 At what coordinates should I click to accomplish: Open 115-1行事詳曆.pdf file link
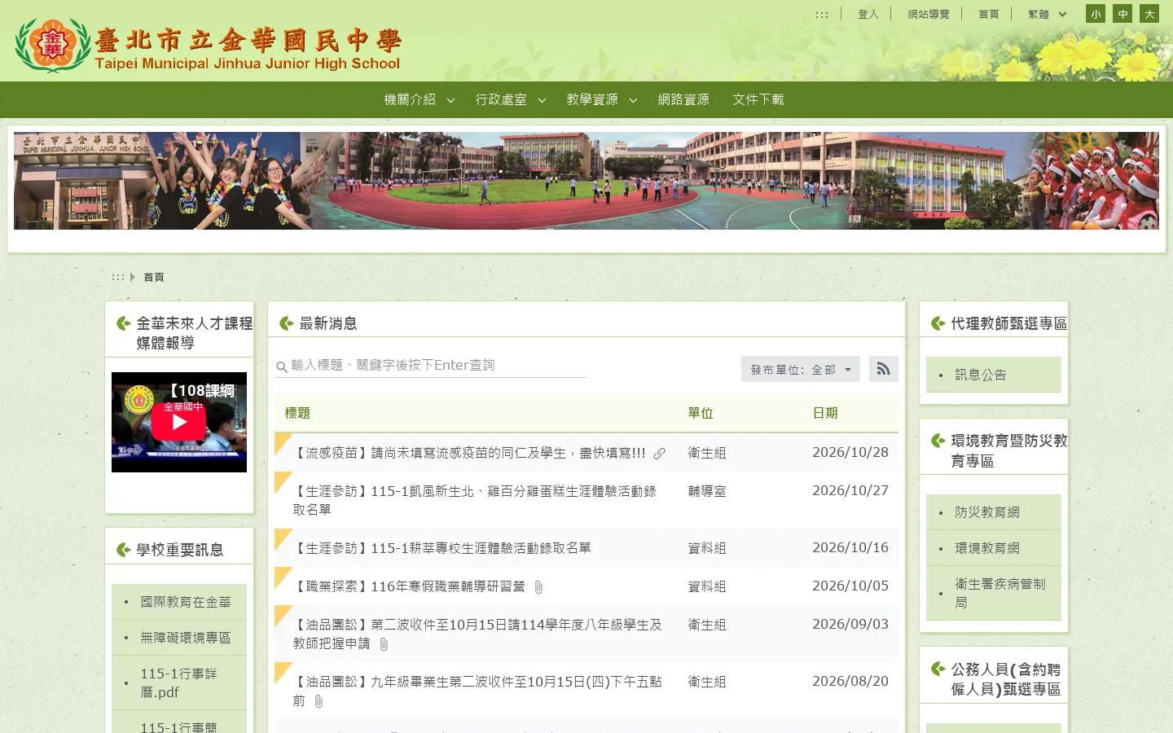179,683
